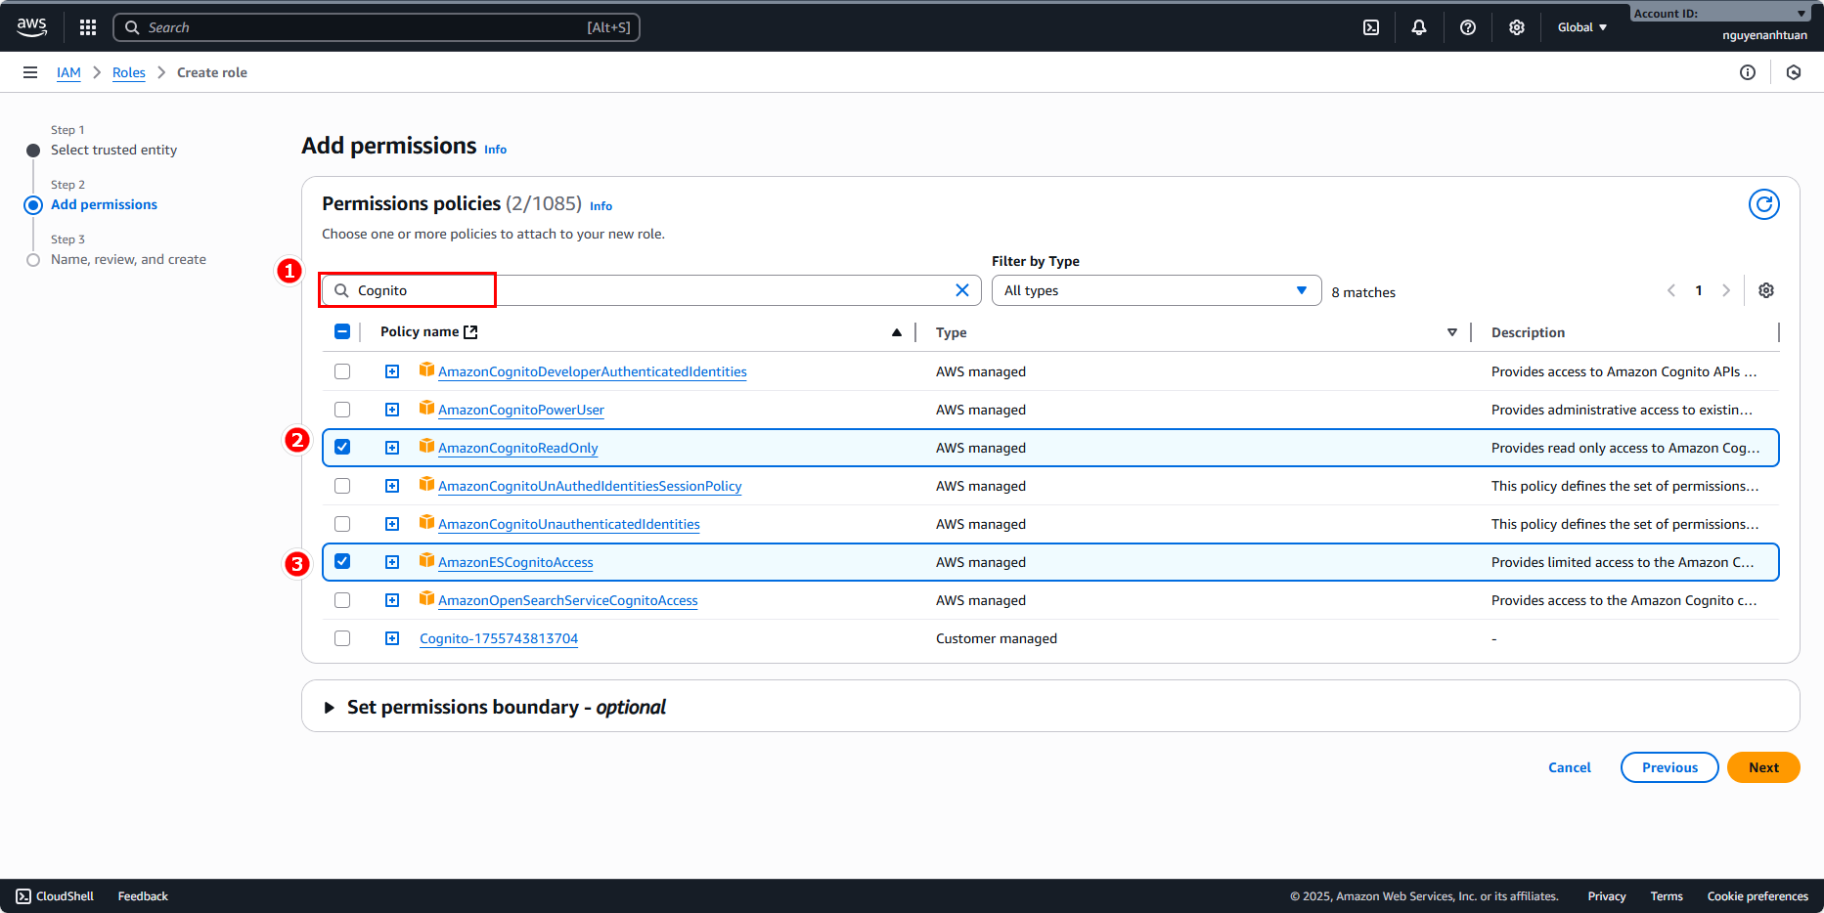Screen dimensions: 1824x913
Task: Sort by the Policy name column header
Action: click(x=420, y=332)
